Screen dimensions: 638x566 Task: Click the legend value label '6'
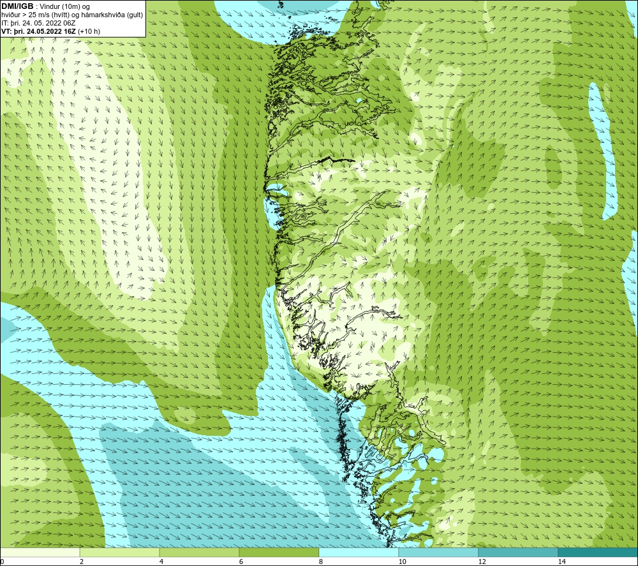(241, 562)
